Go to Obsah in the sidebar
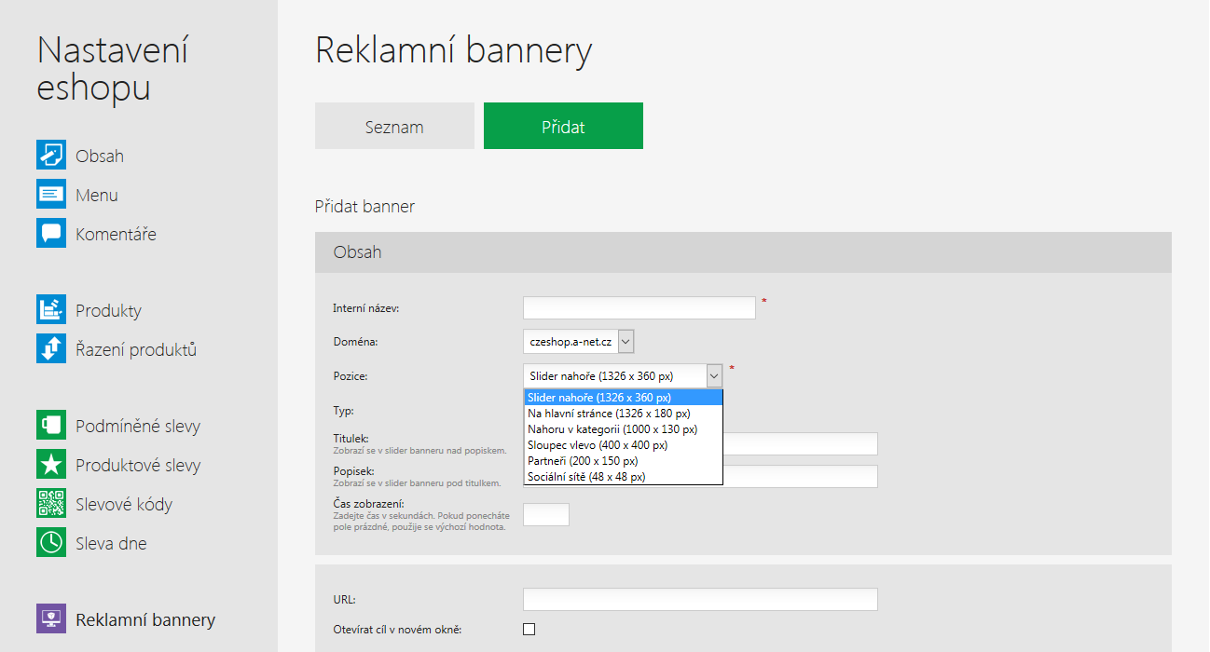 pyautogui.click(x=100, y=156)
